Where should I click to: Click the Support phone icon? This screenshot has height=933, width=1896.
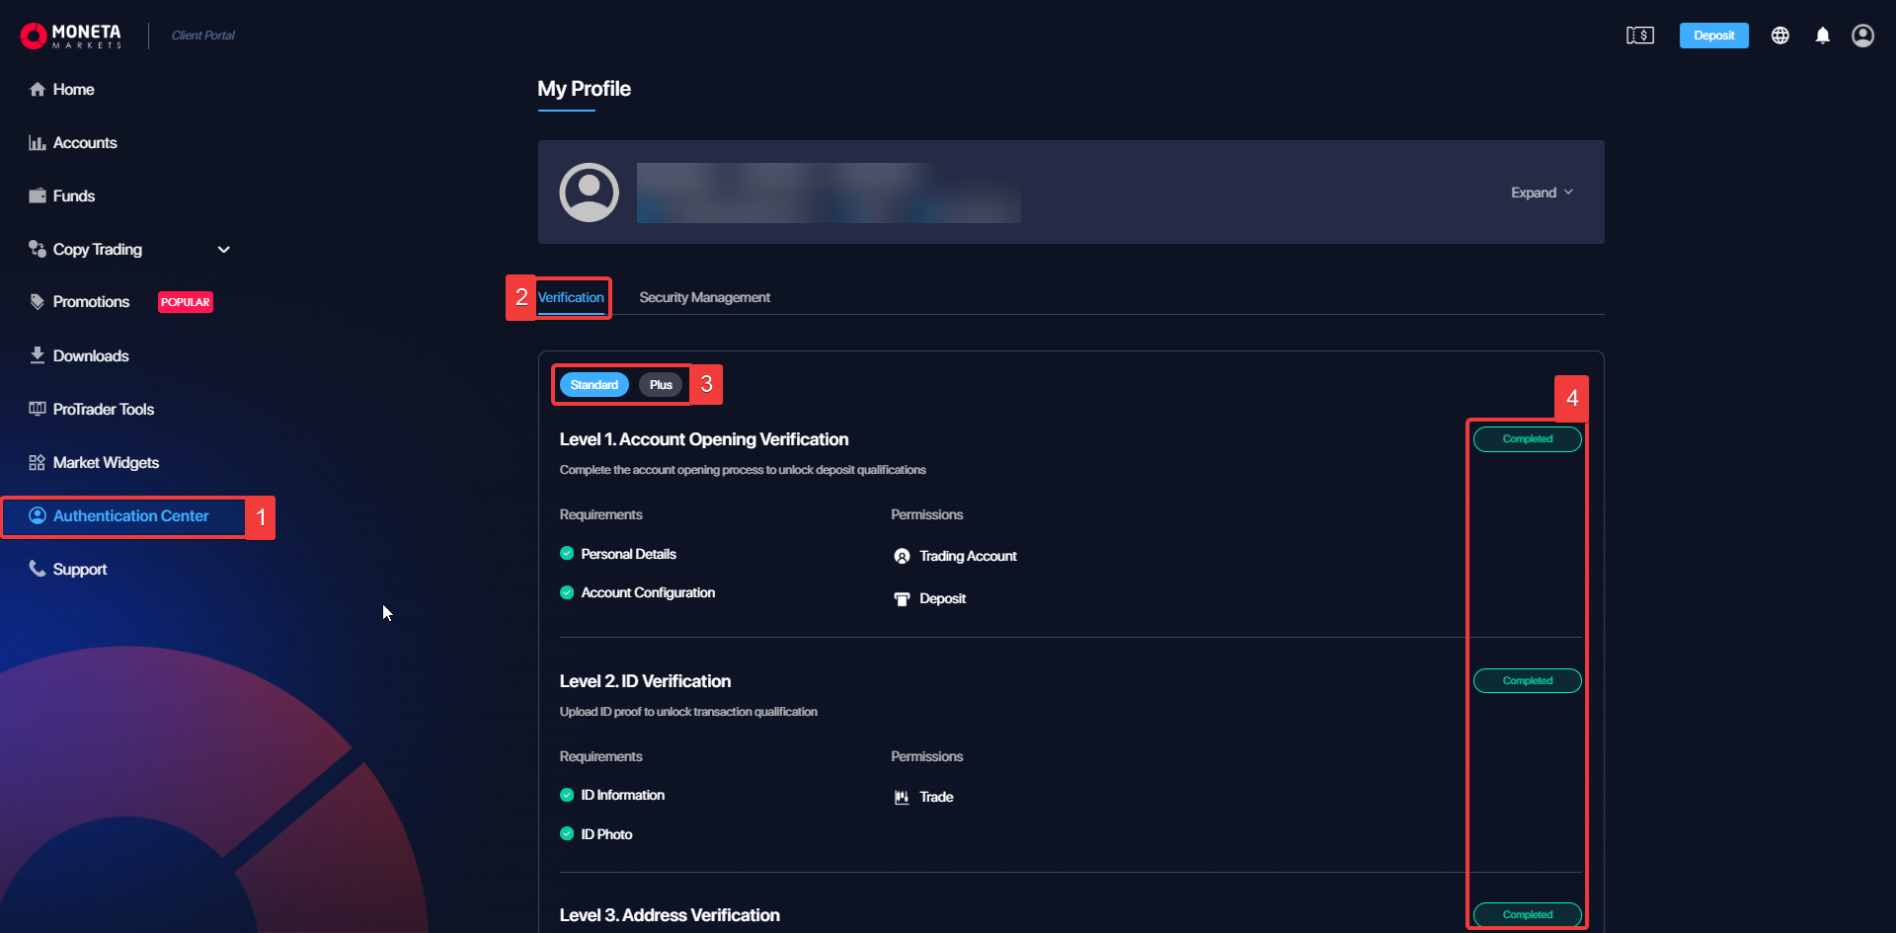coord(38,569)
